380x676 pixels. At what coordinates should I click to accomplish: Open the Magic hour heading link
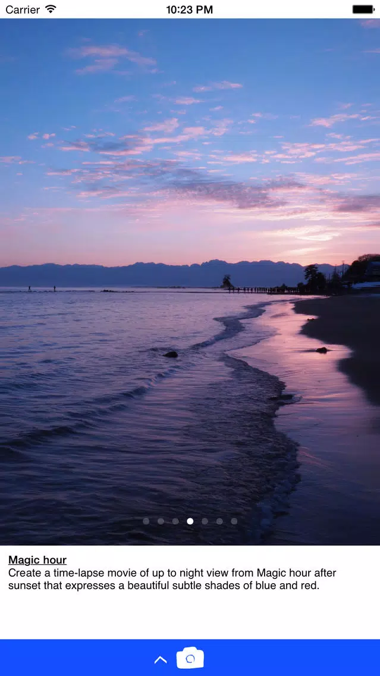[37, 560]
